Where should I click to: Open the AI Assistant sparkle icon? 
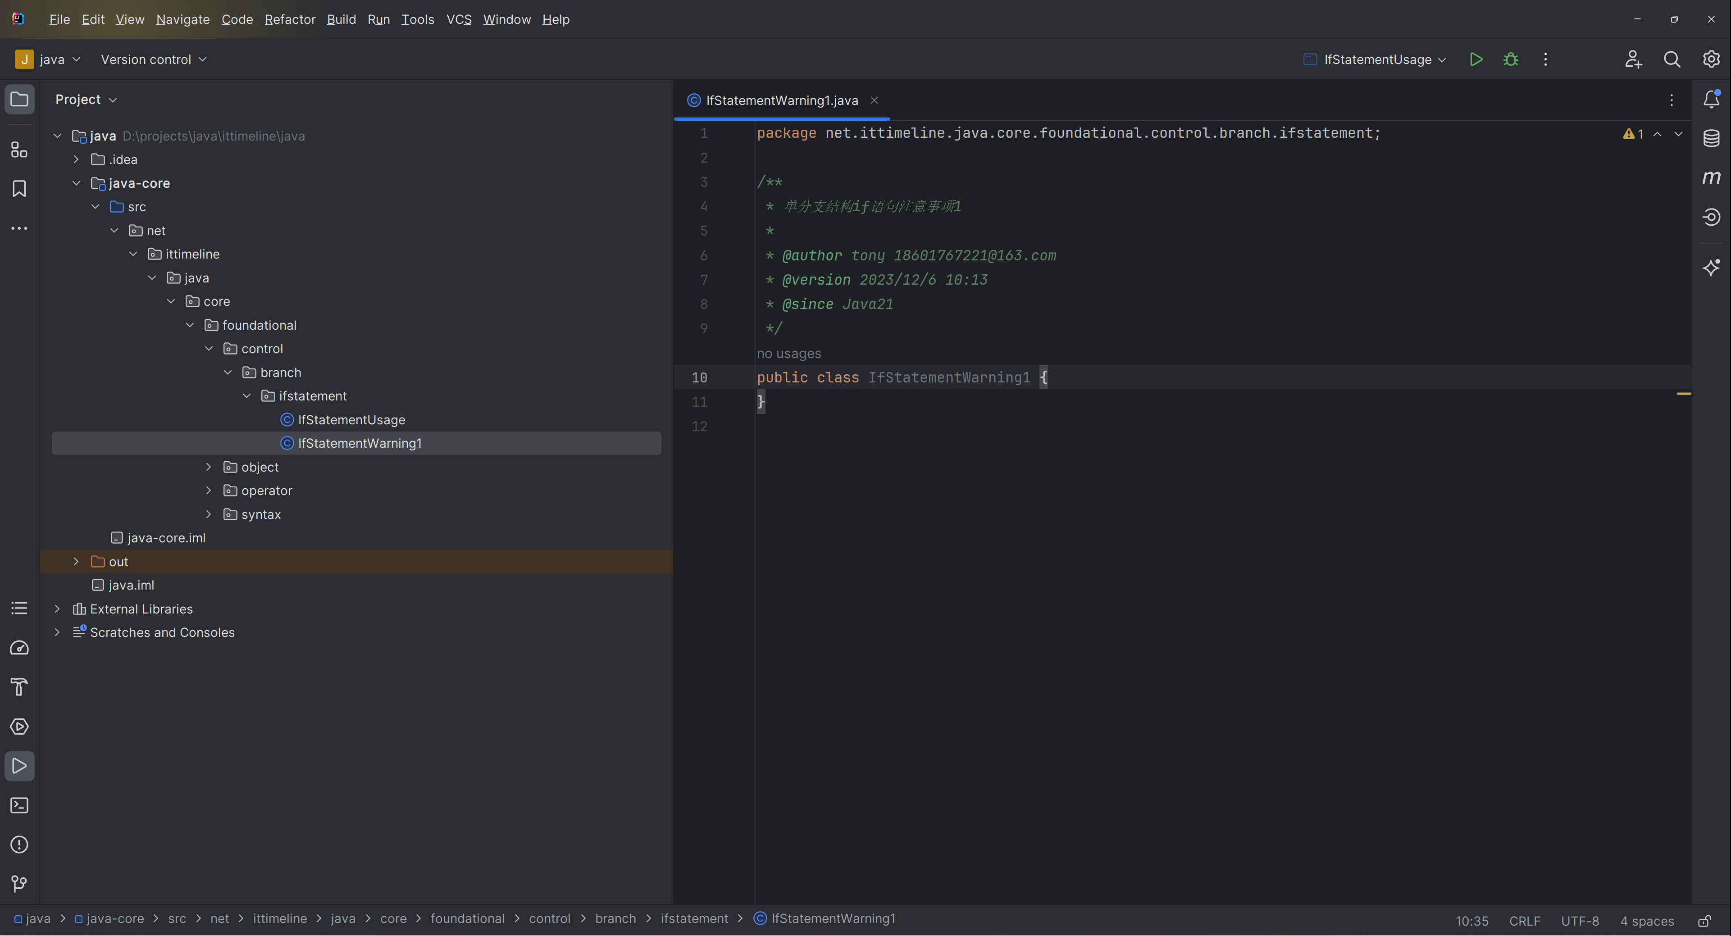pyautogui.click(x=1711, y=268)
